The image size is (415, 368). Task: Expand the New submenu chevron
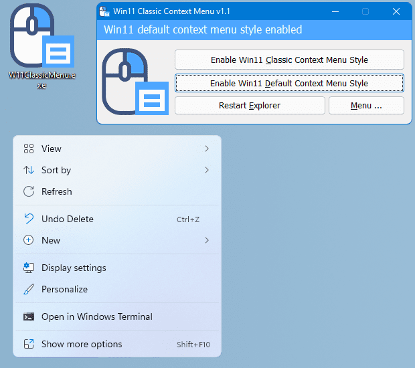(x=207, y=240)
